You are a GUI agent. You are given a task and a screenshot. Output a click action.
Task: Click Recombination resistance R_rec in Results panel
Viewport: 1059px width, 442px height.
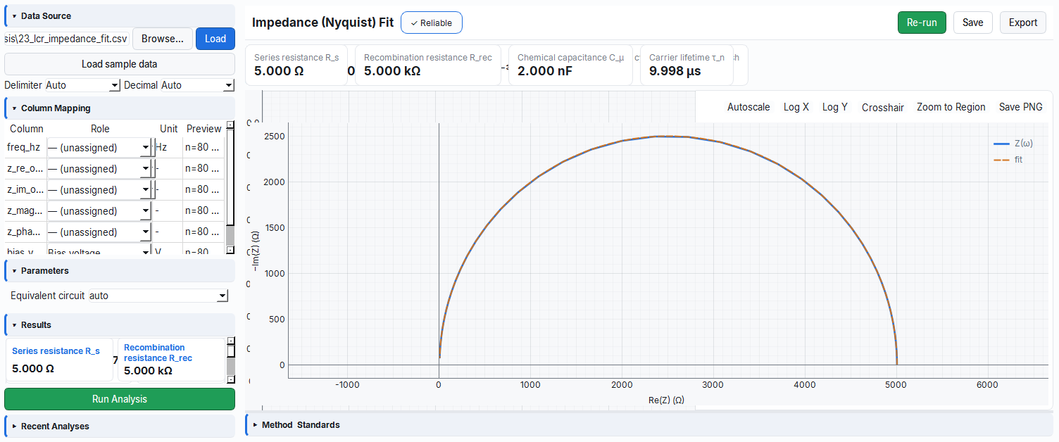(x=171, y=360)
